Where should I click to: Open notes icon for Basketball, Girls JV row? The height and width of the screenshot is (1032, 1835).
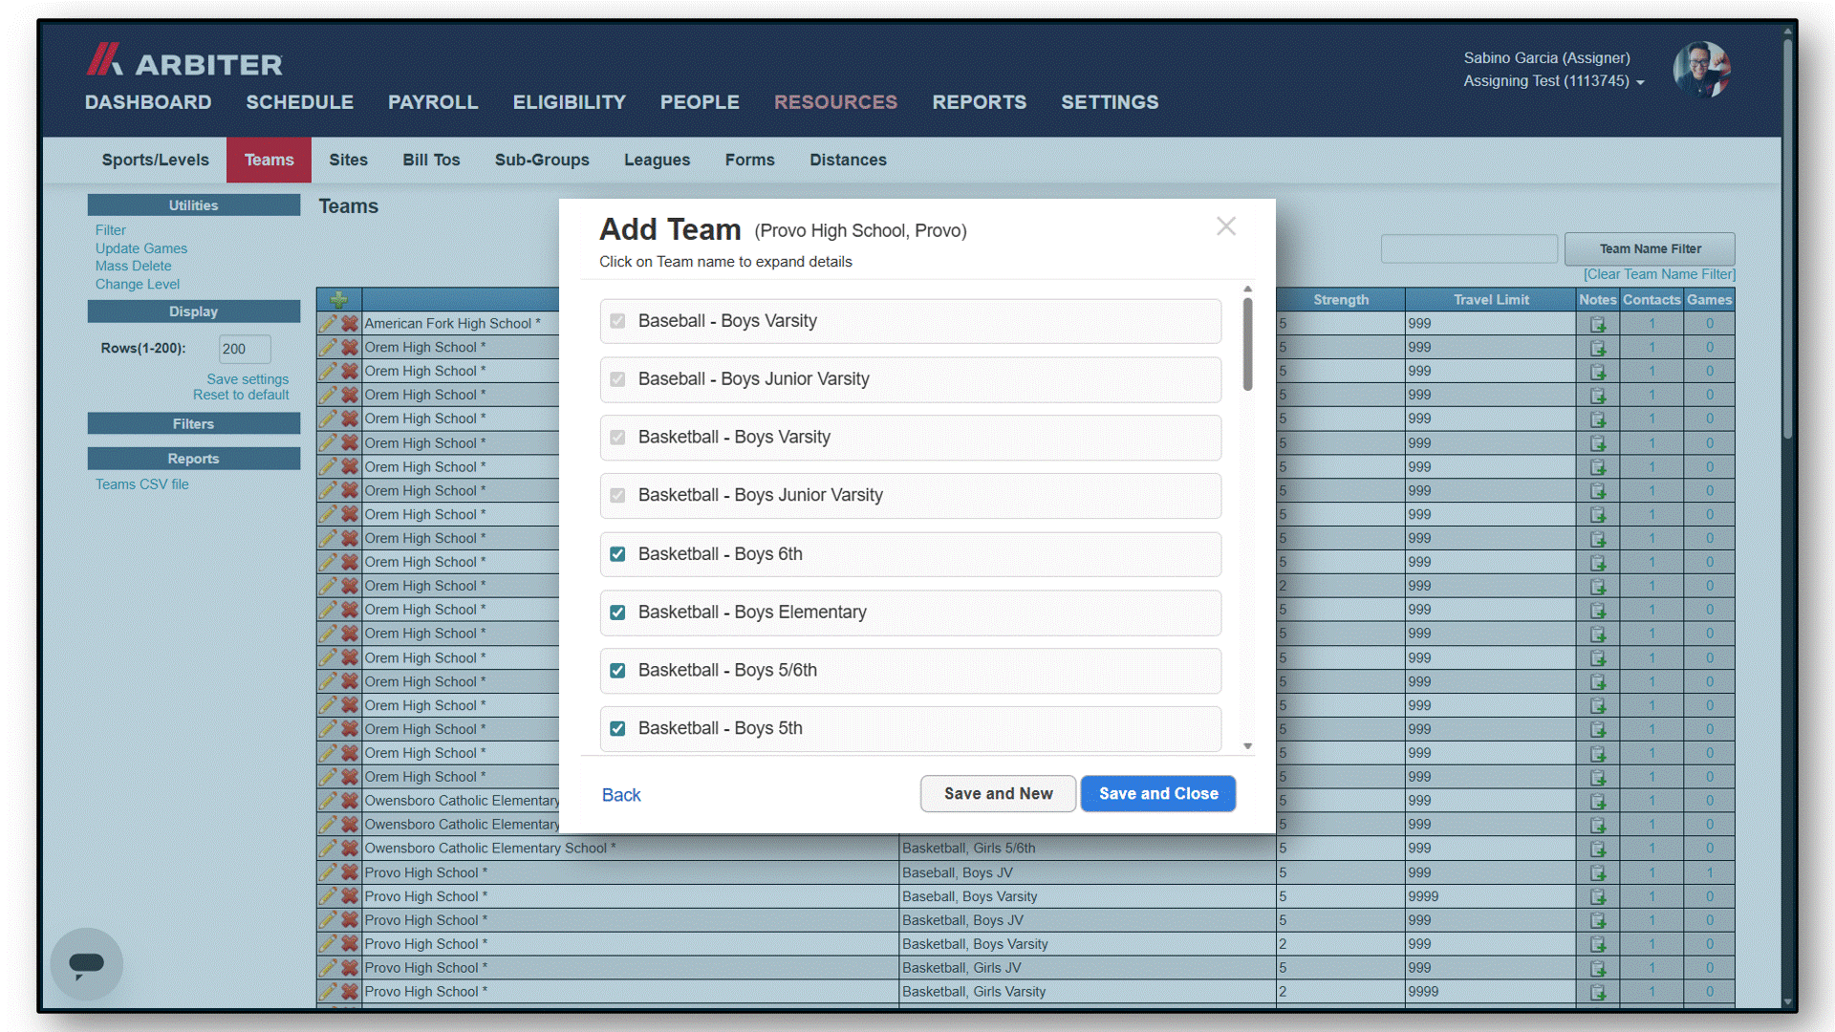click(1598, 968)
